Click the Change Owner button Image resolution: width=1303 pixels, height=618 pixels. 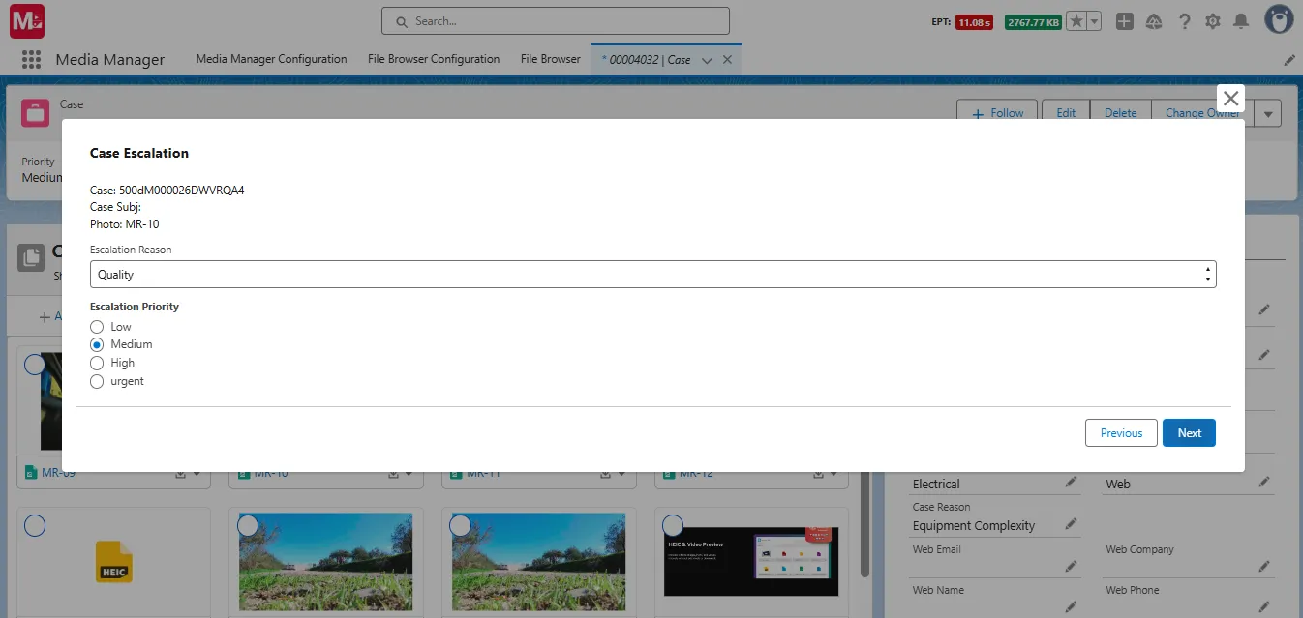click(x=1202, y=113)
